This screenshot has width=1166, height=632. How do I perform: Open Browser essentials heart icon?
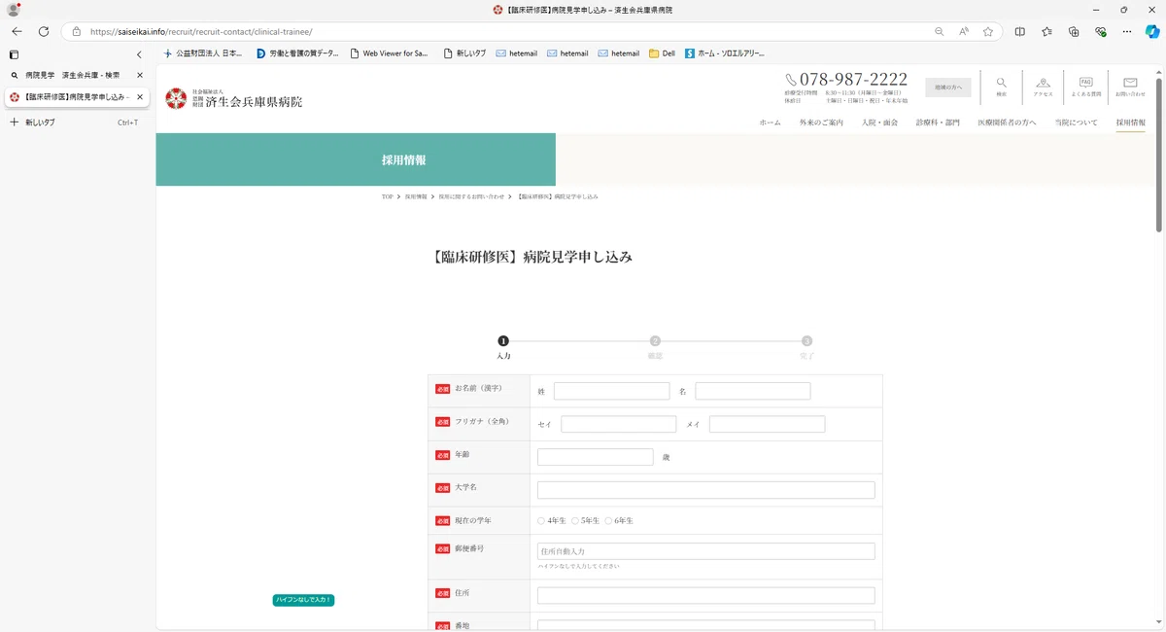click(1101, 31)
